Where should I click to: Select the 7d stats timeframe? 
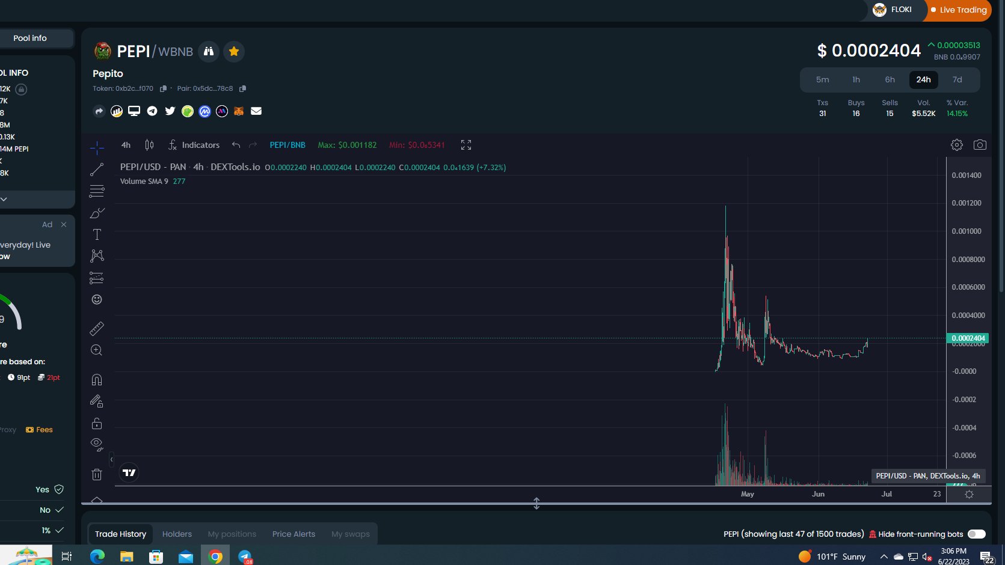pos(957,79)
